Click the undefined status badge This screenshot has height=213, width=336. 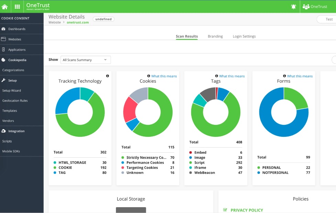[104, 19]
